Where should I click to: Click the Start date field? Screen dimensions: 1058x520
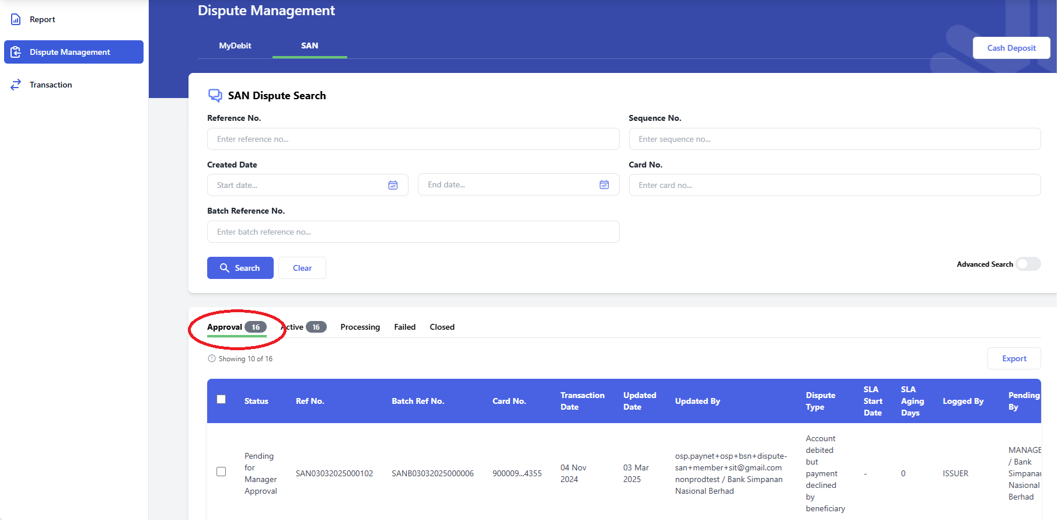[308, 185]
